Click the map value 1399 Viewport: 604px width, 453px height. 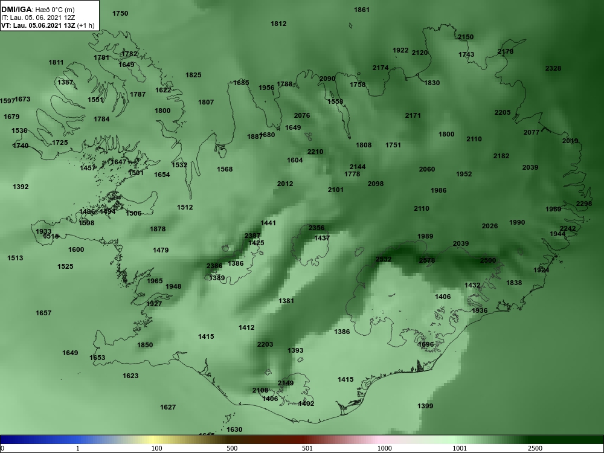pyautogui.click(x=425, y=406)
